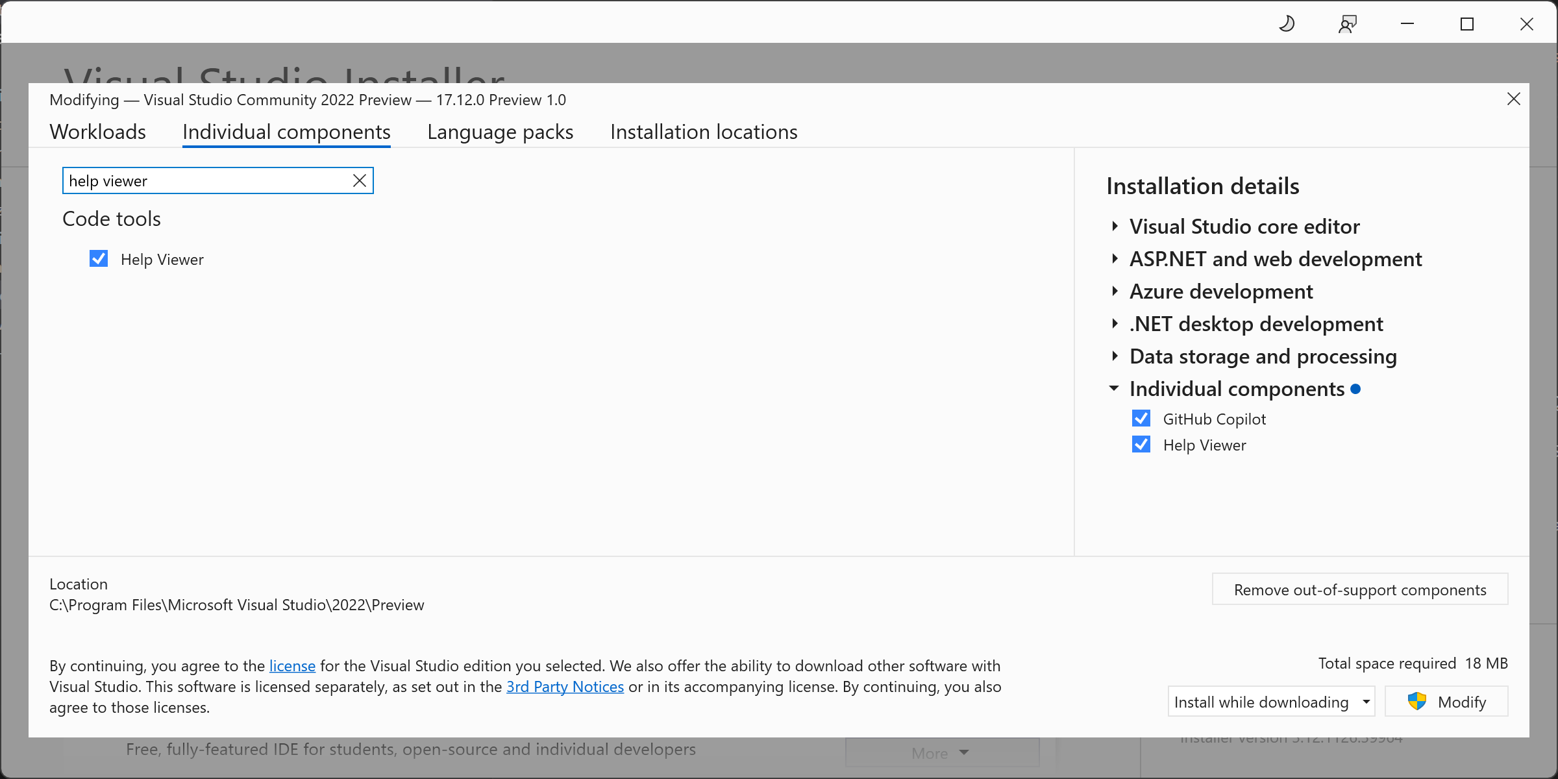Click the dark mode toggle icon

coord(1289,24)
